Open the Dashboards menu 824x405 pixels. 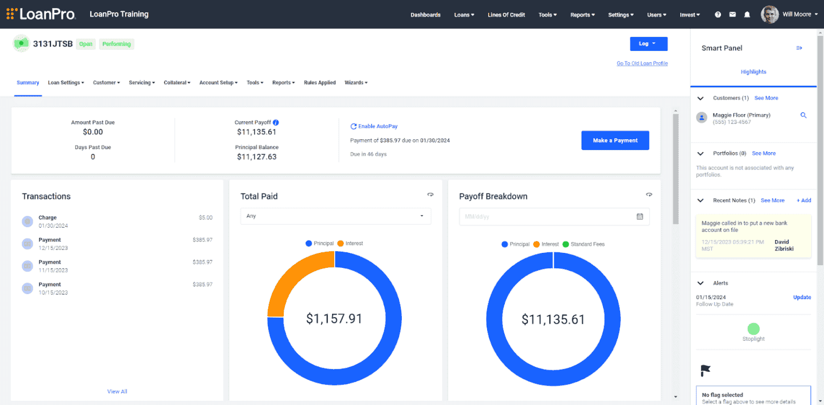[x=425, y=15]
